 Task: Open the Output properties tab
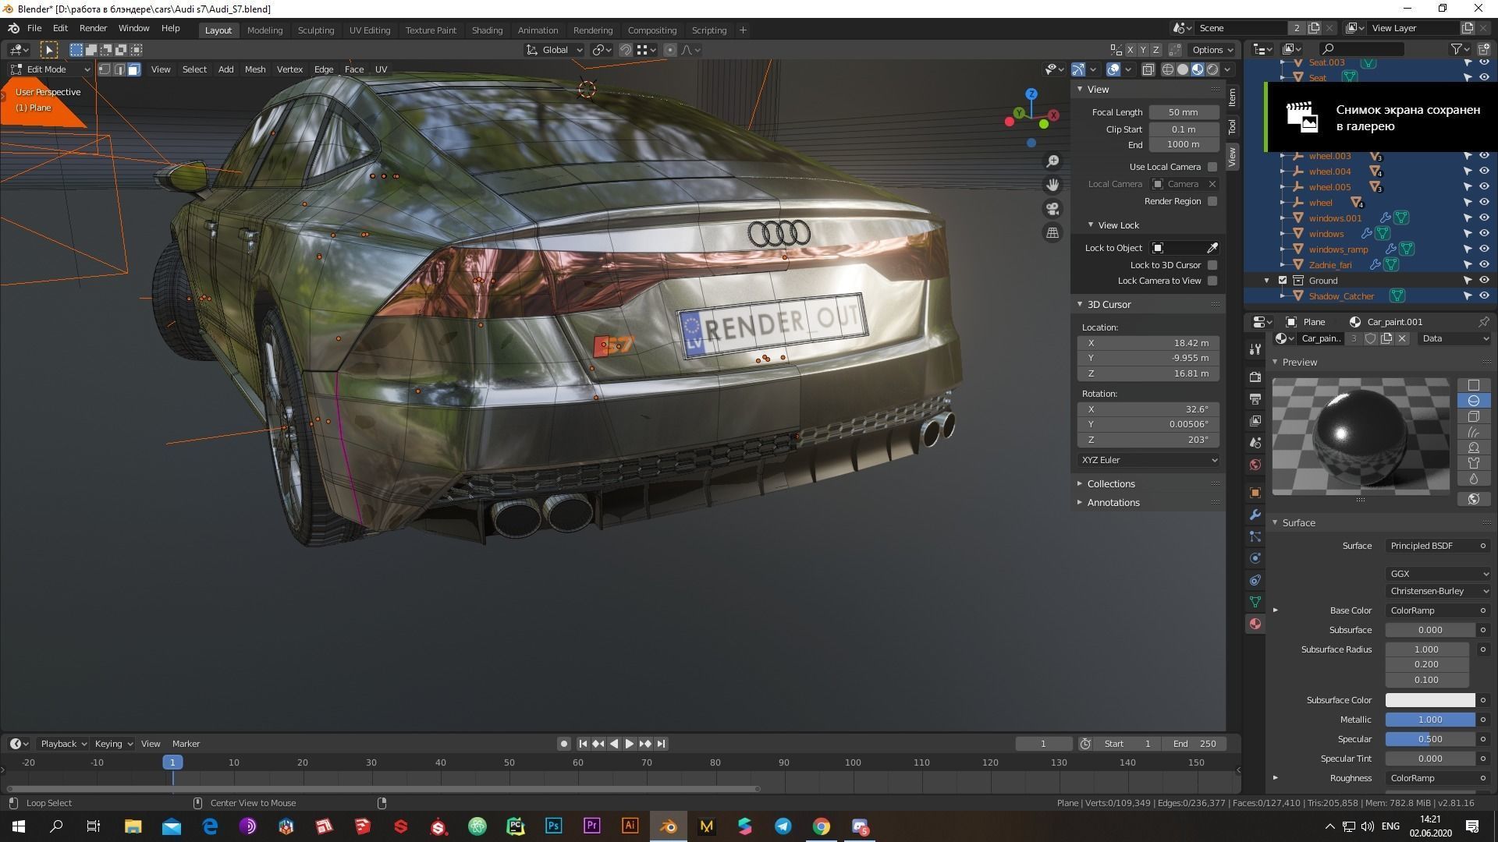coord(1255,398)
